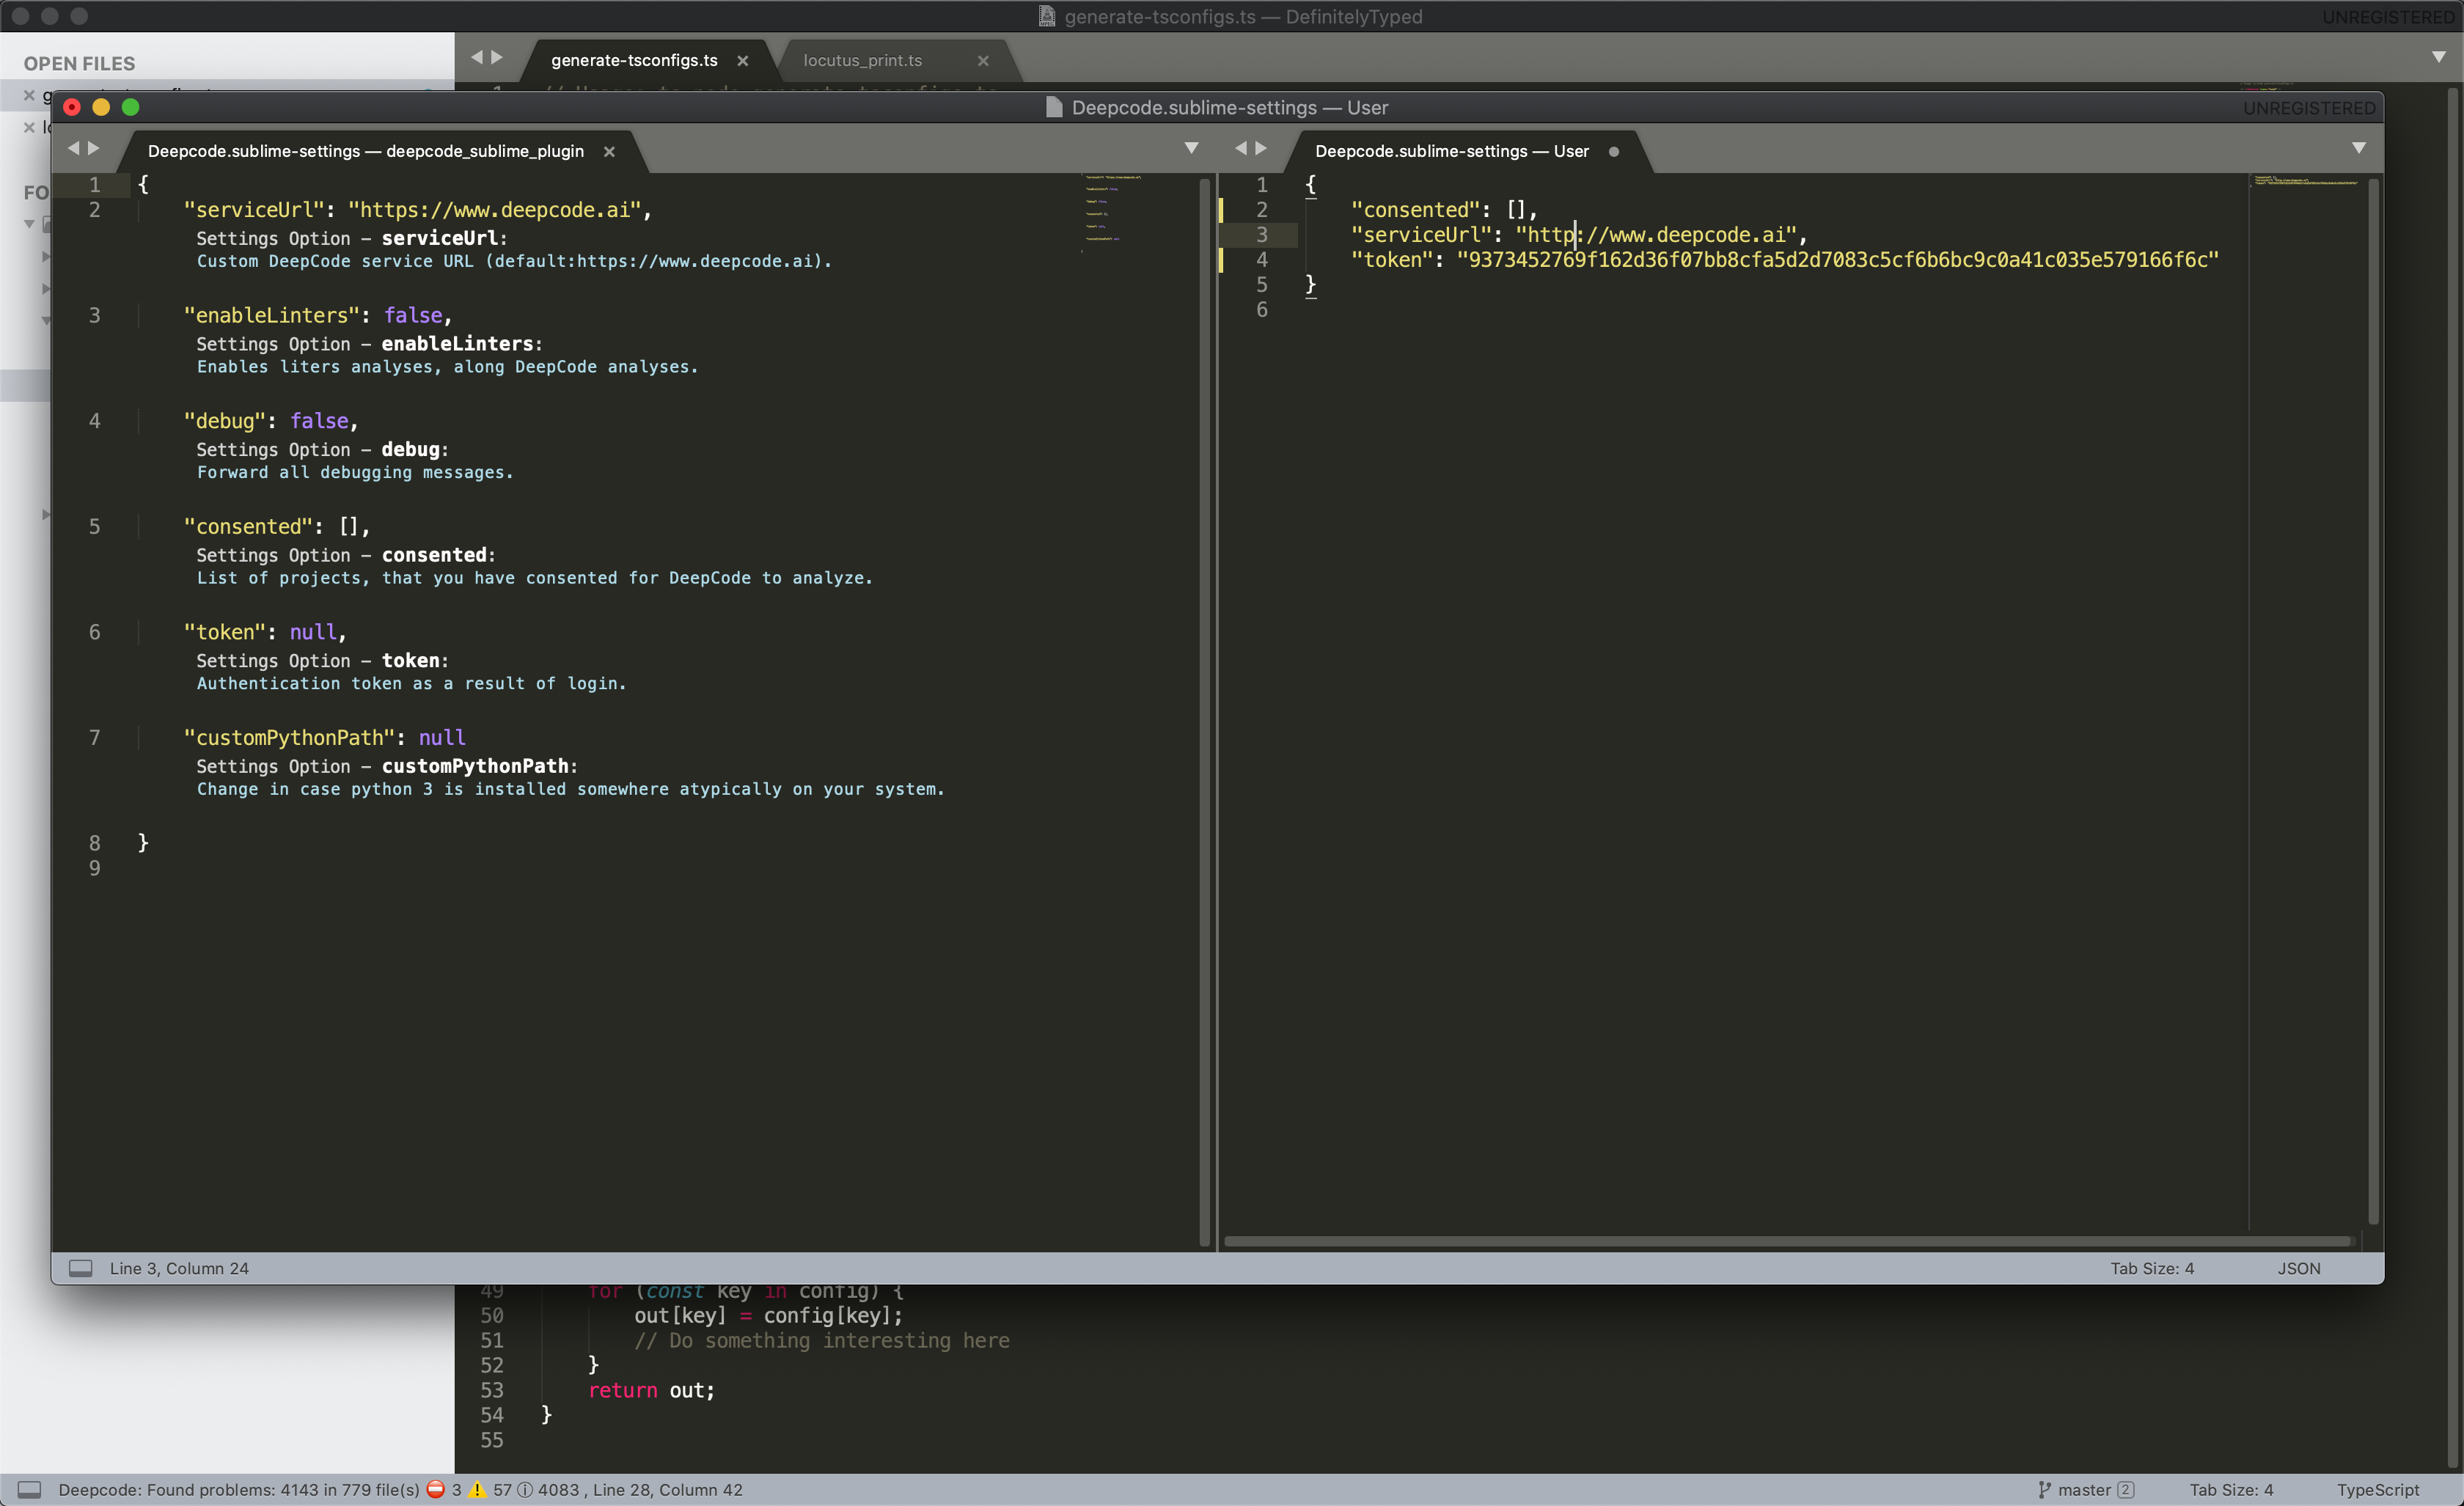Close the deepcode_sublime_plugin settings tab

tap(609, 152)
